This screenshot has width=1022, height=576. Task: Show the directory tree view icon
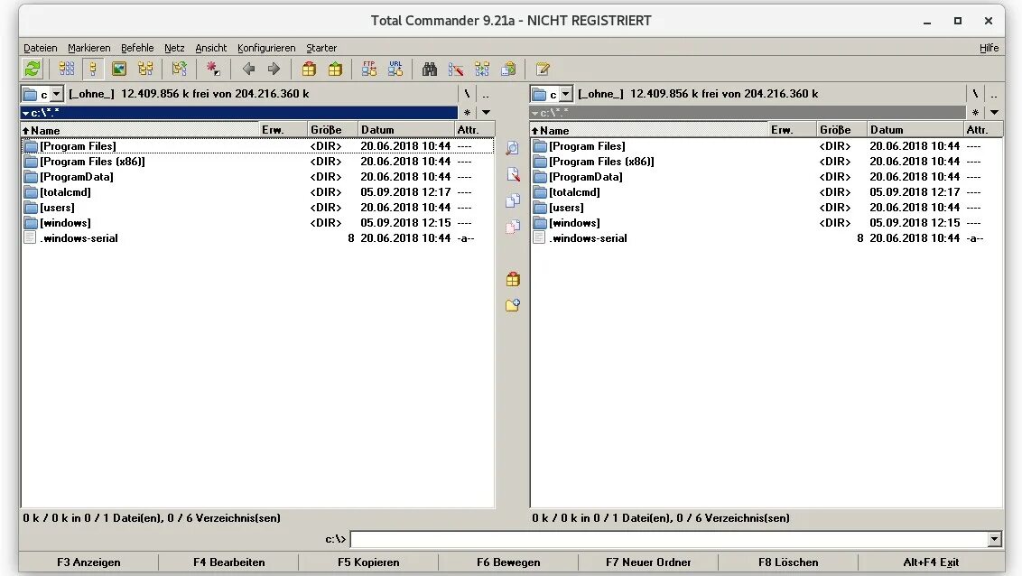(145, 69)
